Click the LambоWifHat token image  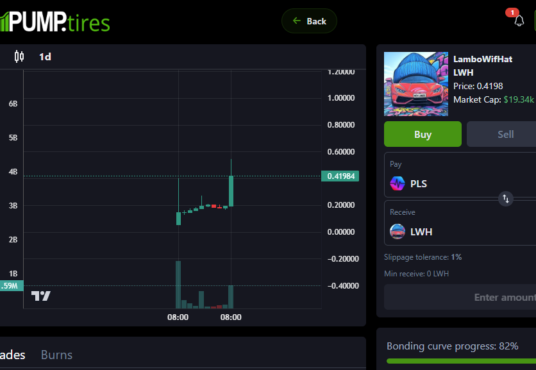[415, 84]
